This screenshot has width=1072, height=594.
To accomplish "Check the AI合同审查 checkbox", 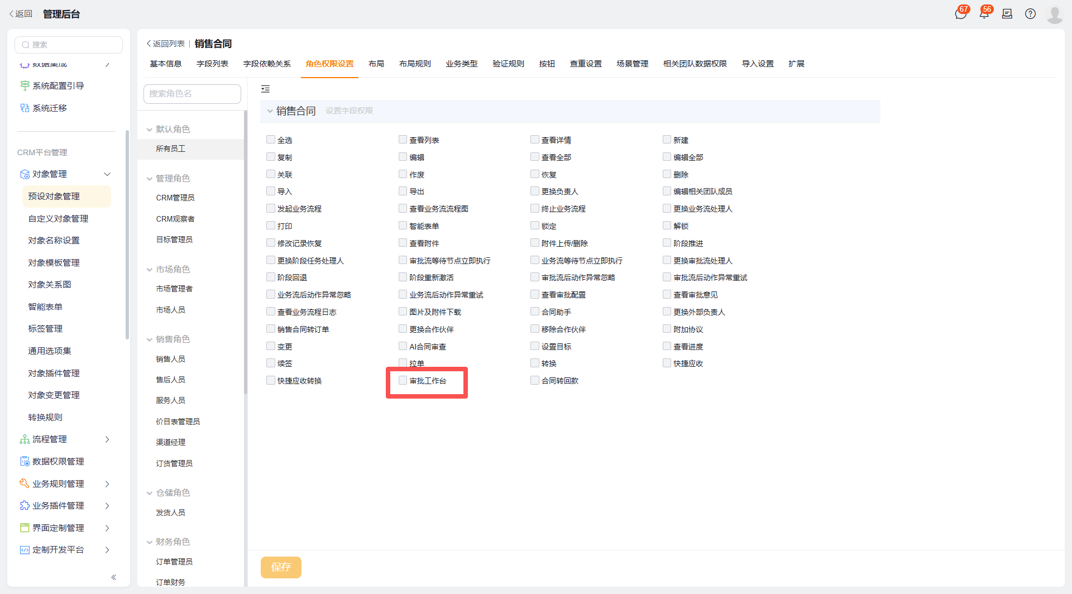I will pos(403,346).
